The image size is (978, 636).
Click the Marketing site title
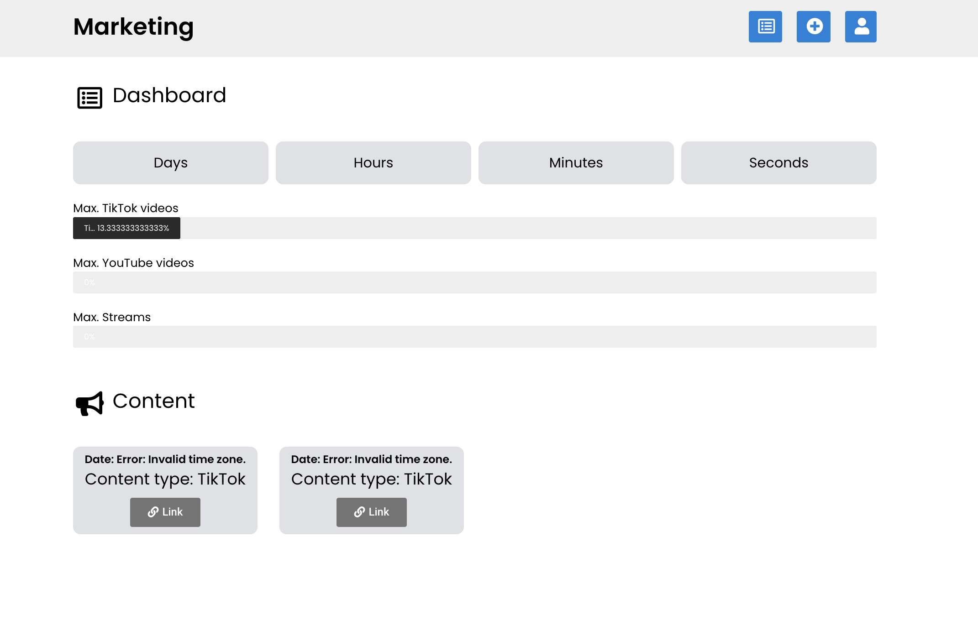click(x=133, y=26)
